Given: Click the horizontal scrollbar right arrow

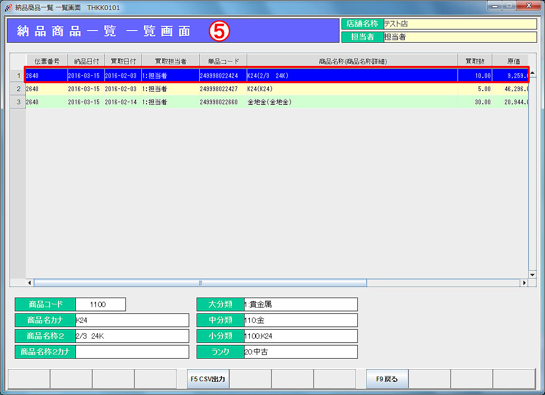Looking at the screenshot, I should coord(524,283).
